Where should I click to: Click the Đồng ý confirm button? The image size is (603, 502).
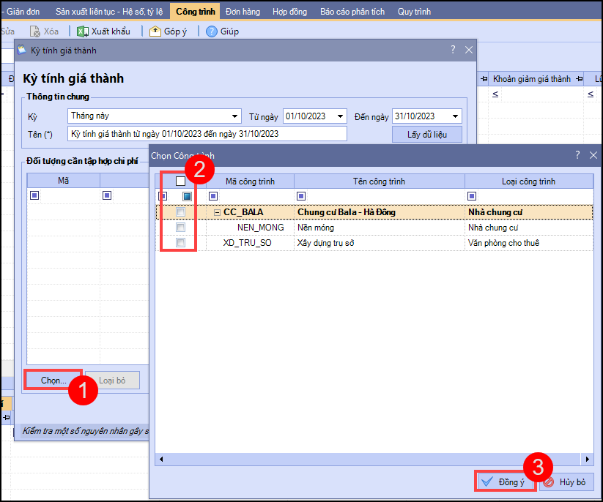(503, 482)
